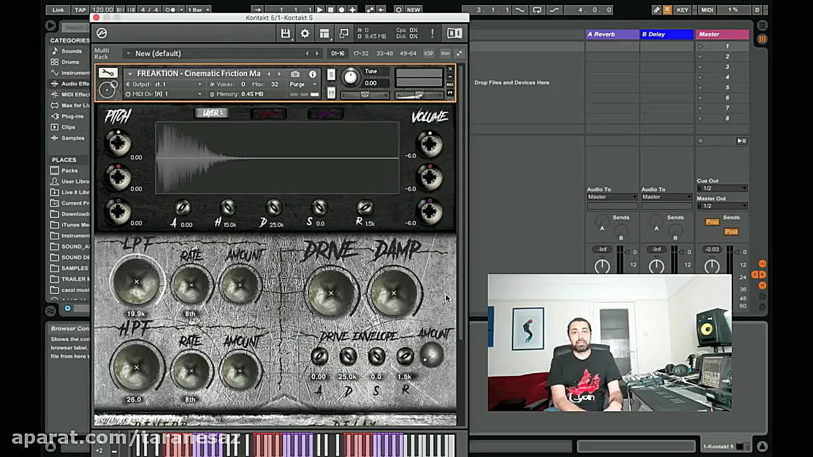Mute the instrument with the M button
Image resolution: width=813 pixels, height=457 pixels.
pyautogui.click(x=331, y=93)
